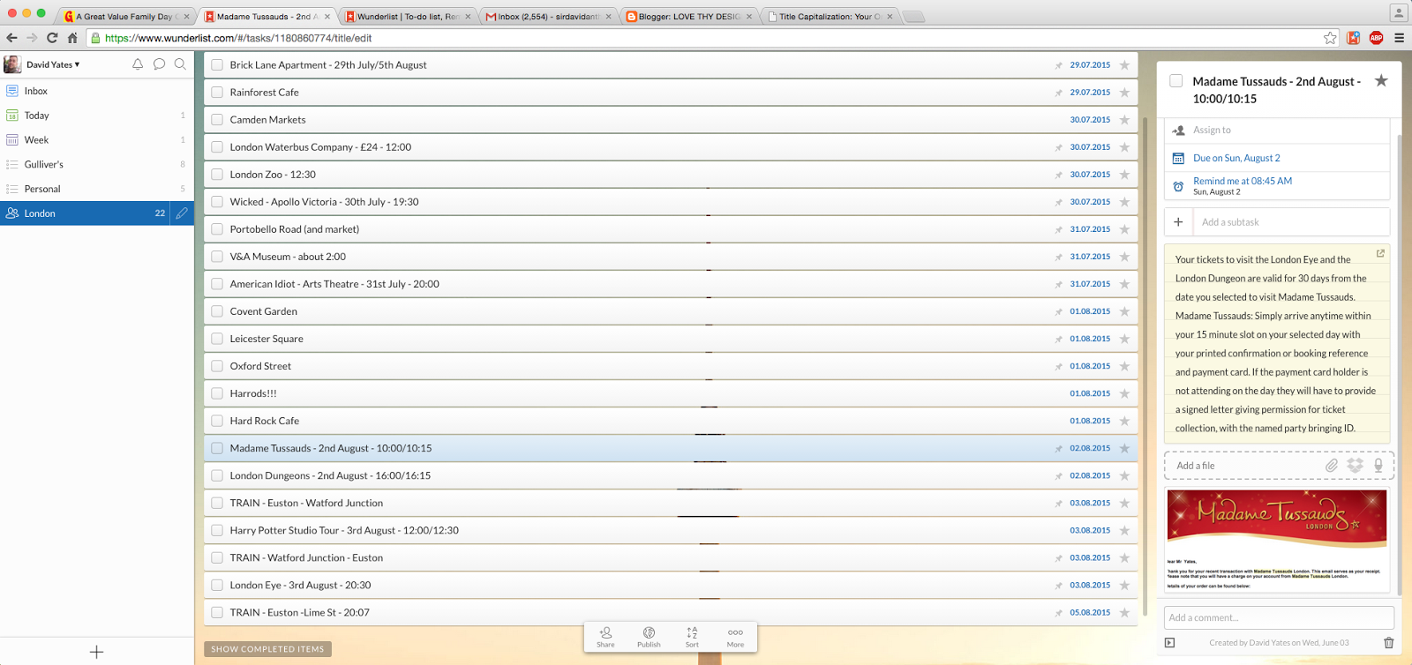Select London Eye - 3rd August task
Image resolution: width=1412 pixels, height=665 pixels.
(x=671, y=585)
